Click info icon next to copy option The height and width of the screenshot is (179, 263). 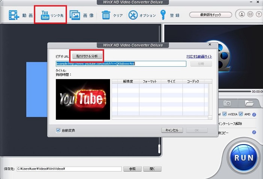254,132
